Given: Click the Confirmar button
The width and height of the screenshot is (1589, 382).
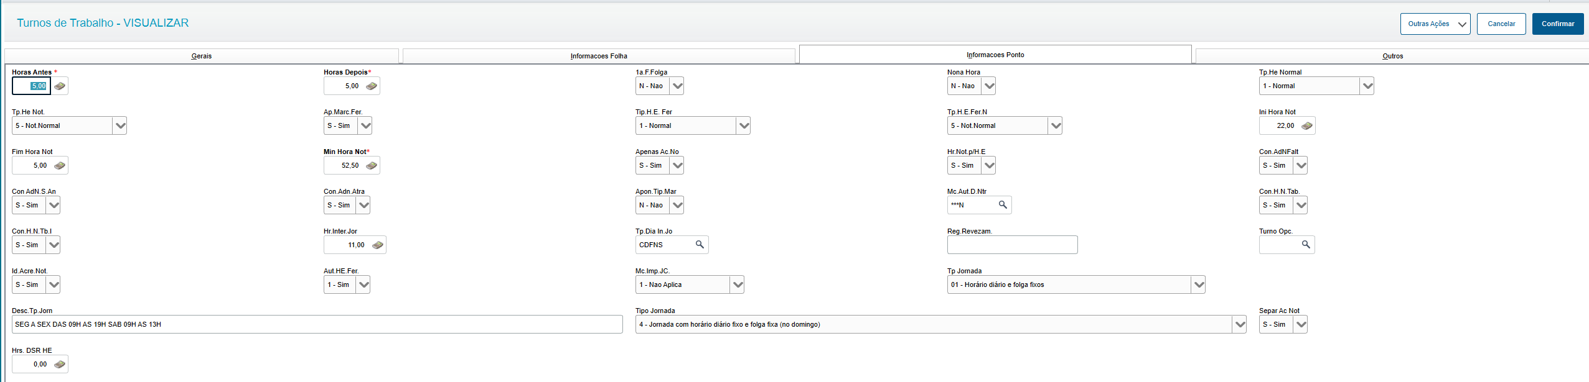Looking at the screenshot, I should tap(1557, 24).
